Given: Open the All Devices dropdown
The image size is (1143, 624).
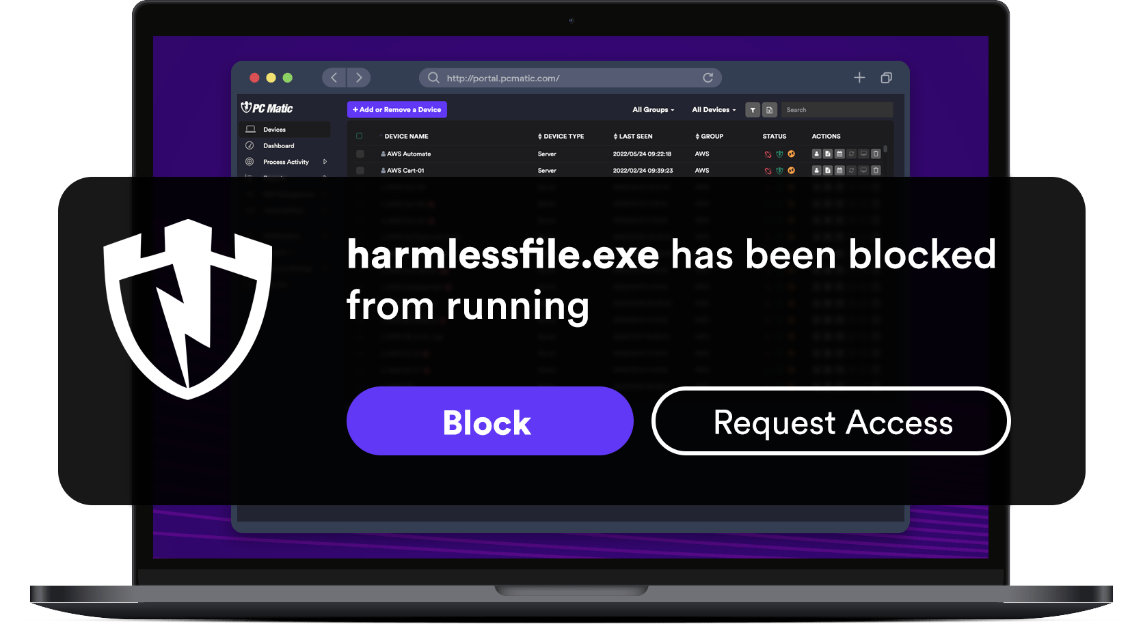Looking at the screenshot, I should point(714,110).
